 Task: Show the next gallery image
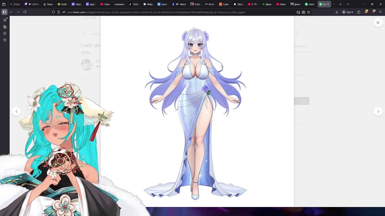click(x=378, y=111)
